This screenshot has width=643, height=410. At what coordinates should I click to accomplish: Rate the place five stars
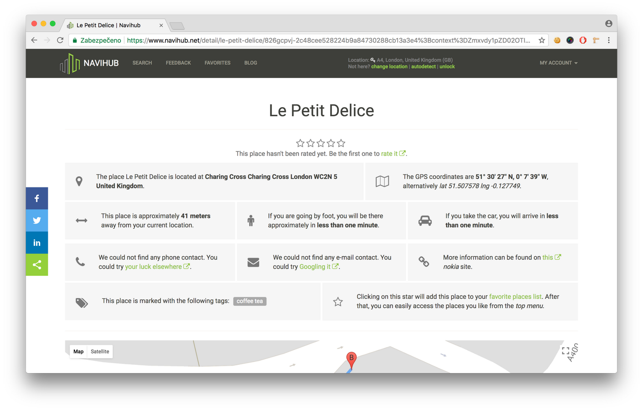click(x=341, y=143)
